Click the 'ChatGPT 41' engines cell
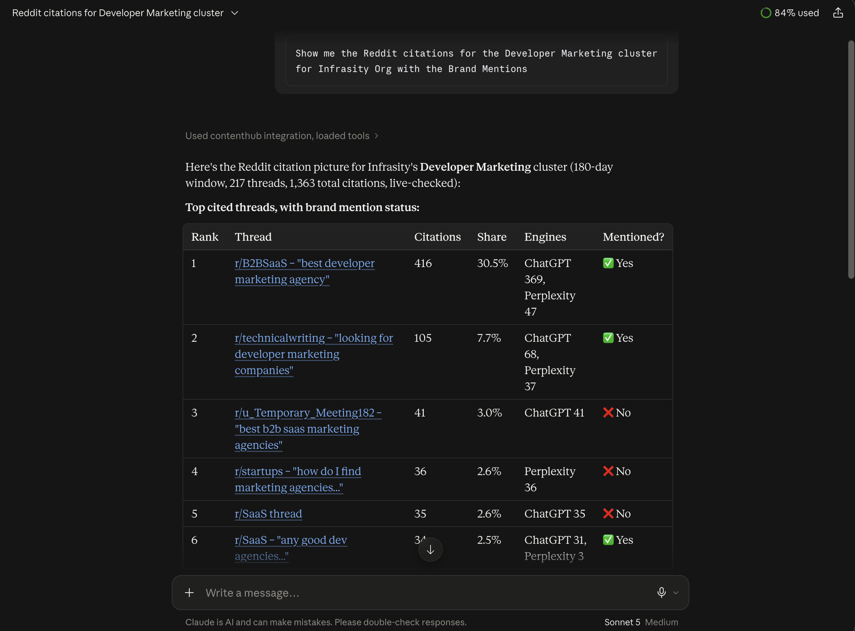The width and height of the screenshot is (855, 631). (555, 412)
